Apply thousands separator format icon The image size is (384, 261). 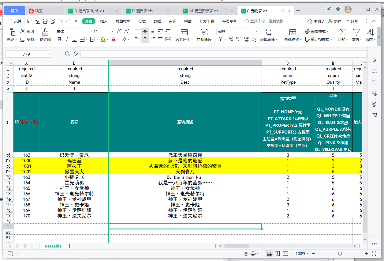[x=239, y=39]
